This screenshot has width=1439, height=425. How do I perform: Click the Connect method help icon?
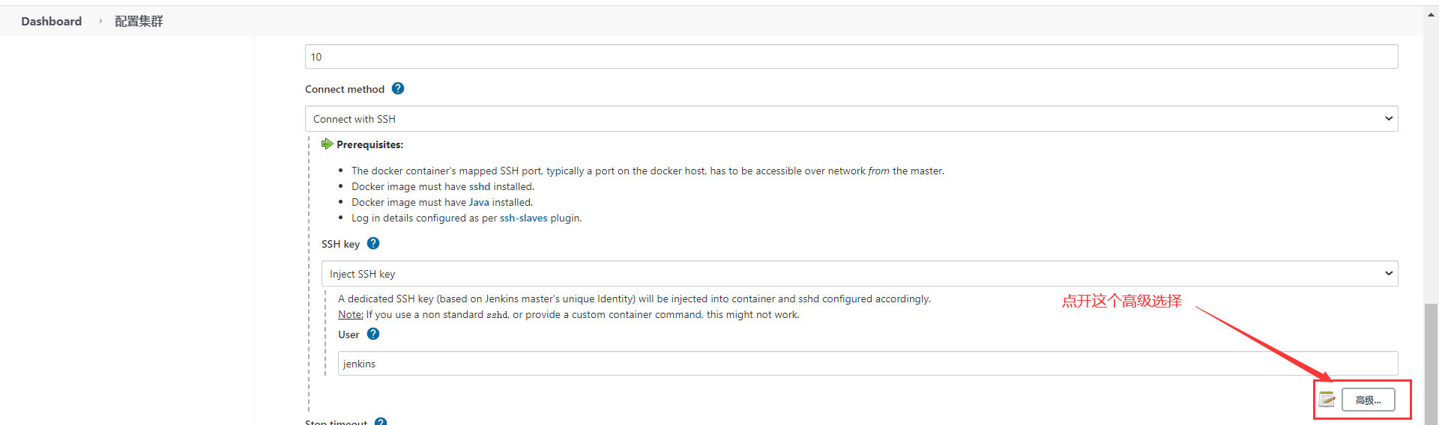[x=398, y=88]
